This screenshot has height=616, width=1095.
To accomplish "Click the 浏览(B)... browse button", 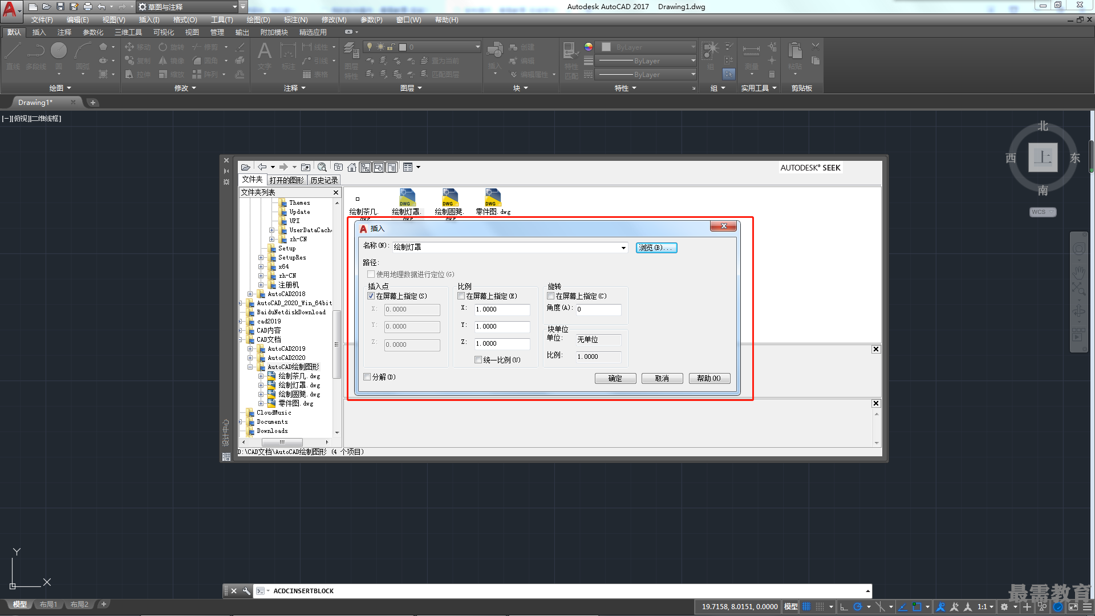I will pyautogui.click(x=656, y=248).
